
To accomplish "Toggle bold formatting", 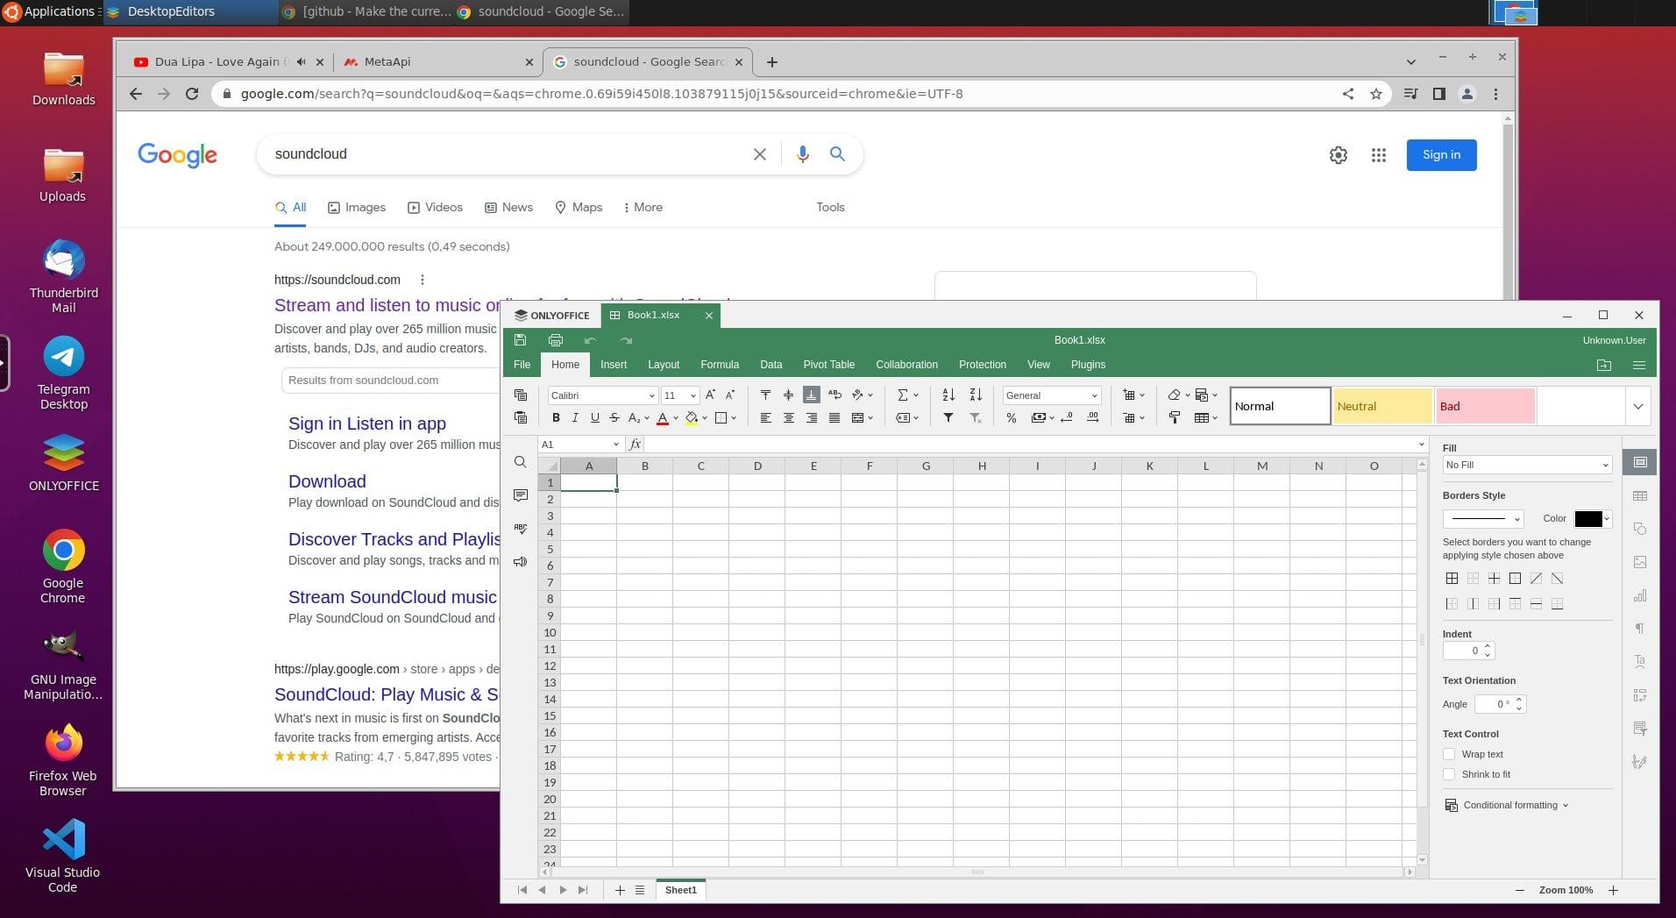I will coord(555,418).
